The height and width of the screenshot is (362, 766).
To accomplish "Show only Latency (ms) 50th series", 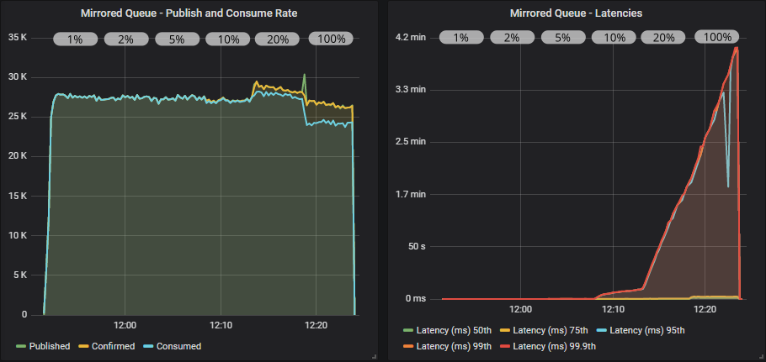I will click(459, 331).
